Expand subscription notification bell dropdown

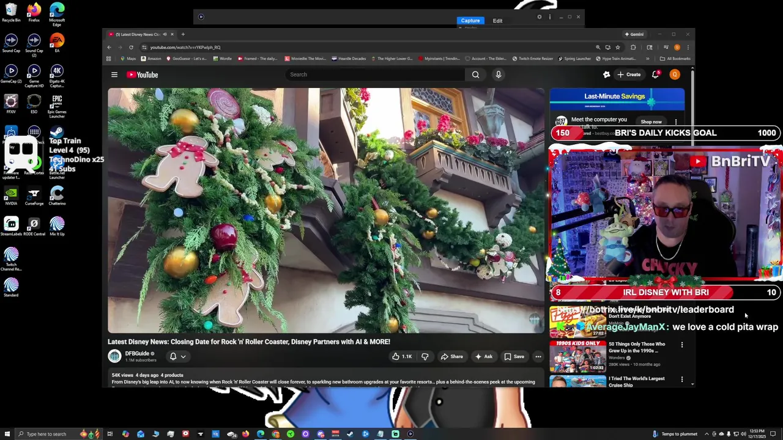[x=177, y=356]
